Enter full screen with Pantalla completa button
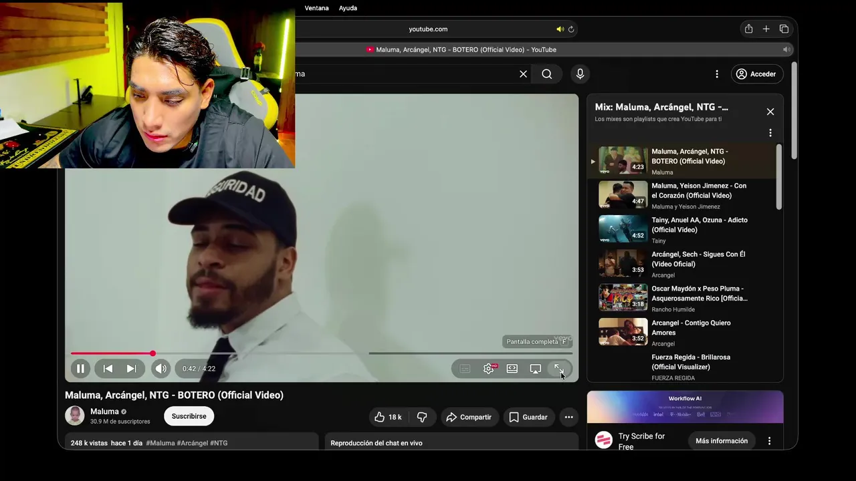856x481 pixels. tap(559, 369)
